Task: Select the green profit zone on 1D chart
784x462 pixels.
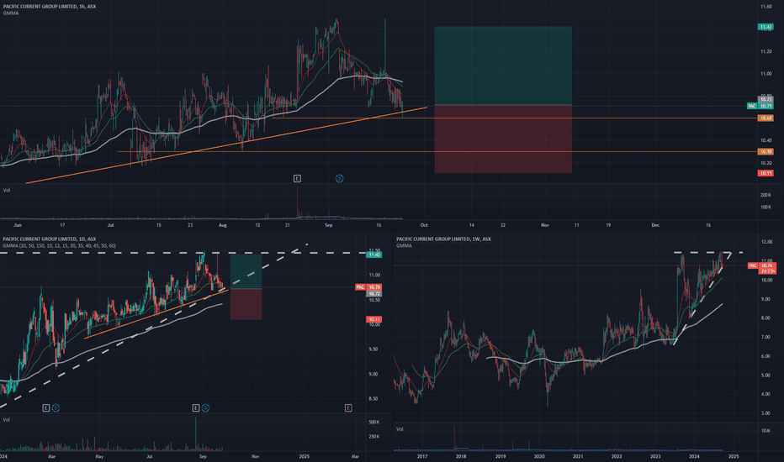Action: click(x=246, y=271)
